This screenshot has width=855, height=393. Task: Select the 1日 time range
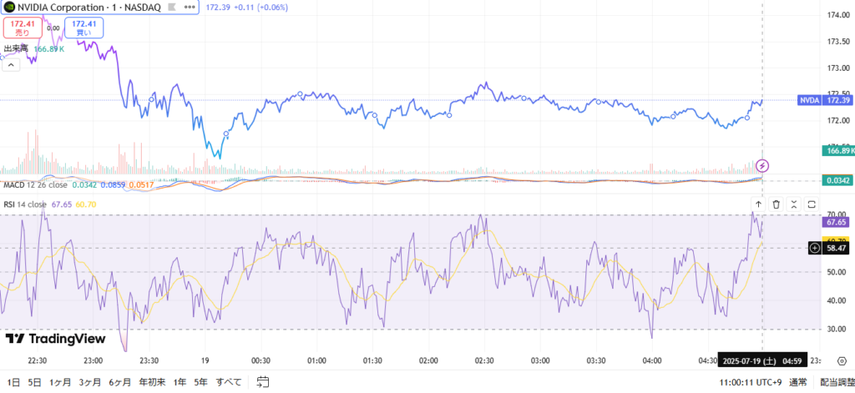click(x=13, y=382)
